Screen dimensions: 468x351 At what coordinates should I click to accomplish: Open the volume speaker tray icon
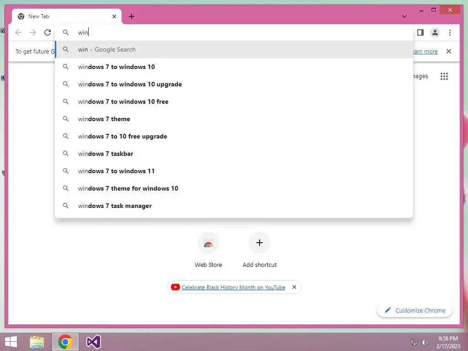click(x=425, y=342)
